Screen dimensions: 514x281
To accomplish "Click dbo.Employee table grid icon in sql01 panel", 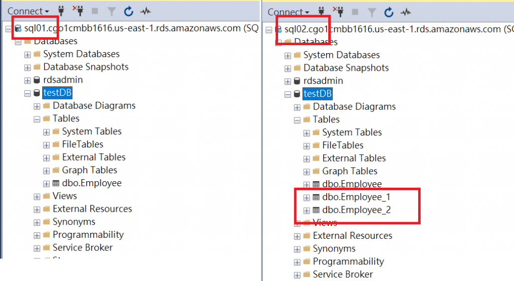I will coord(56,183).
